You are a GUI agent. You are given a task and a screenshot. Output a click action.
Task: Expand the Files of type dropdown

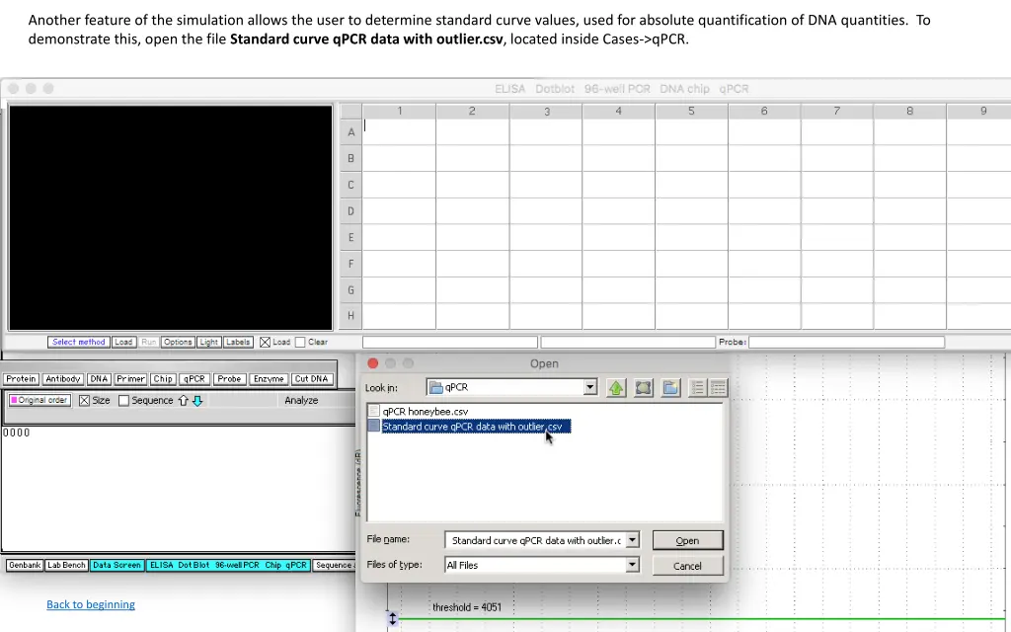tap(632, 565)
